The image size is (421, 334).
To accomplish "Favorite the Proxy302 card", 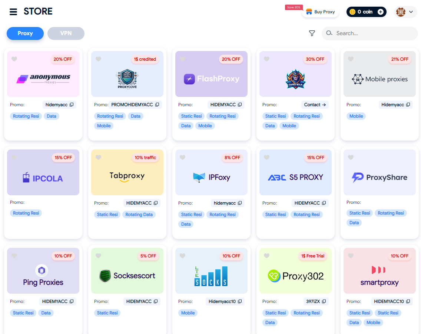I will point(266,256).
